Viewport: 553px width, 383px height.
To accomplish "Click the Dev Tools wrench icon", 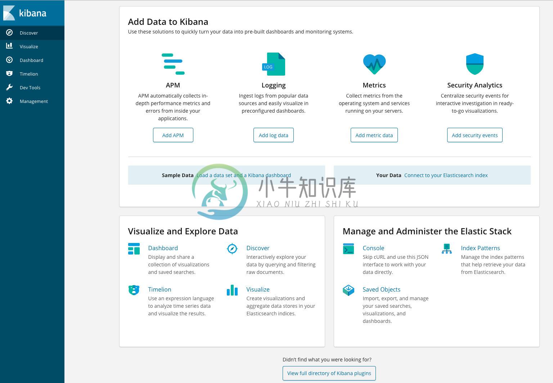I will pos(9,87).
